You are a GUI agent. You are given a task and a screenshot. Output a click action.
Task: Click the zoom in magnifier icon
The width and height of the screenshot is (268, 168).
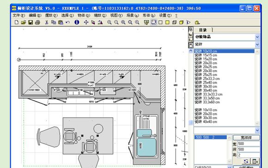[x=109, y=22]
